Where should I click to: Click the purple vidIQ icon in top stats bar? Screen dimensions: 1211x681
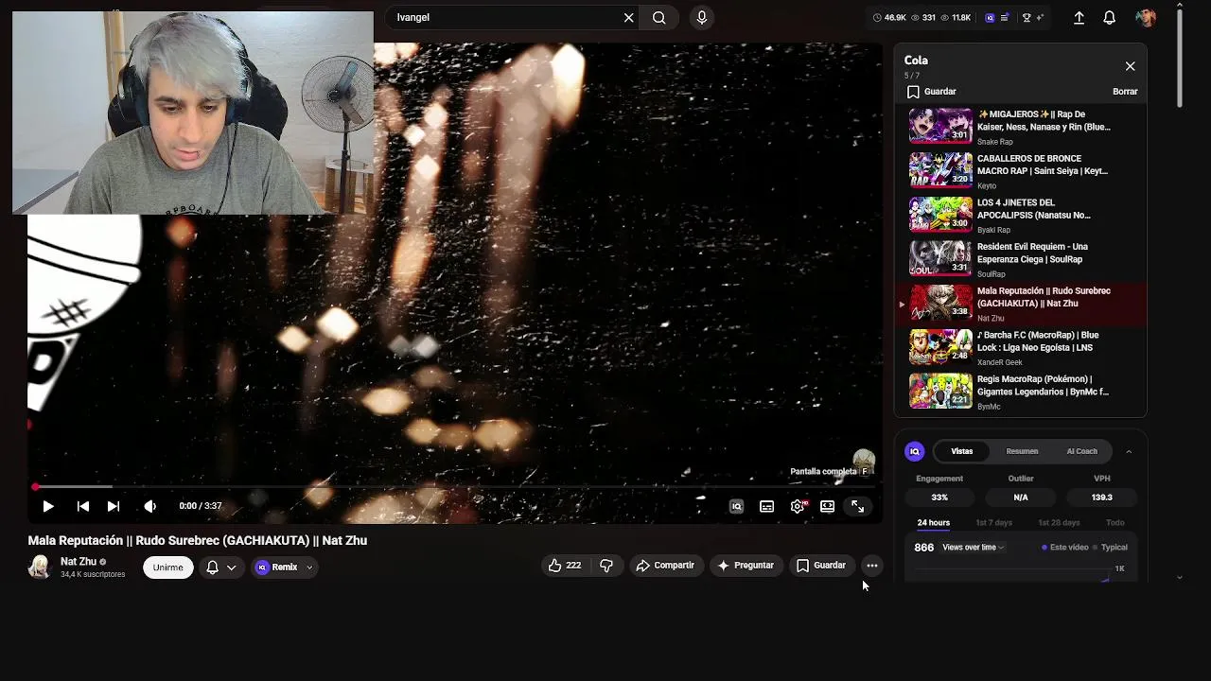point(990,17)
